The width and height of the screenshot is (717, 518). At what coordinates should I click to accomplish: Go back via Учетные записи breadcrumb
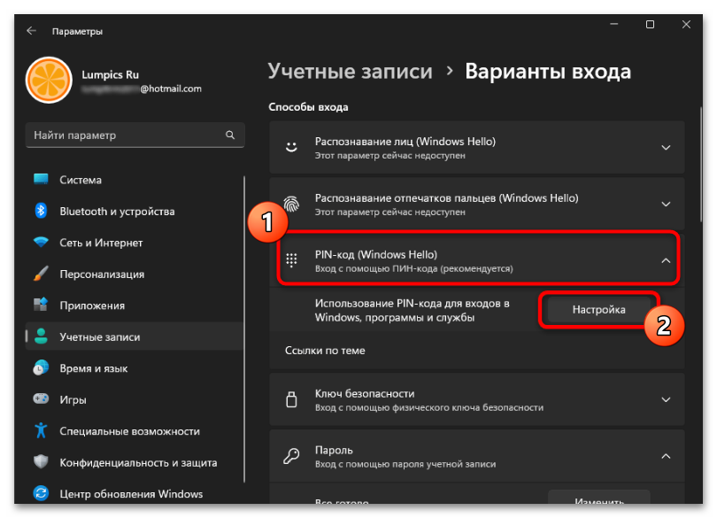[350, 72]
